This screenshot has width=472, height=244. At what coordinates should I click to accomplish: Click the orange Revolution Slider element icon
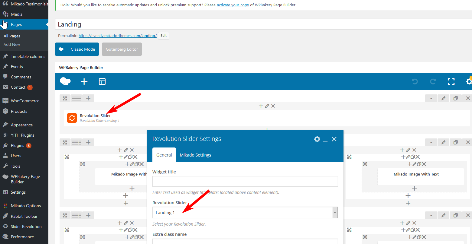(x=72, y=118)
